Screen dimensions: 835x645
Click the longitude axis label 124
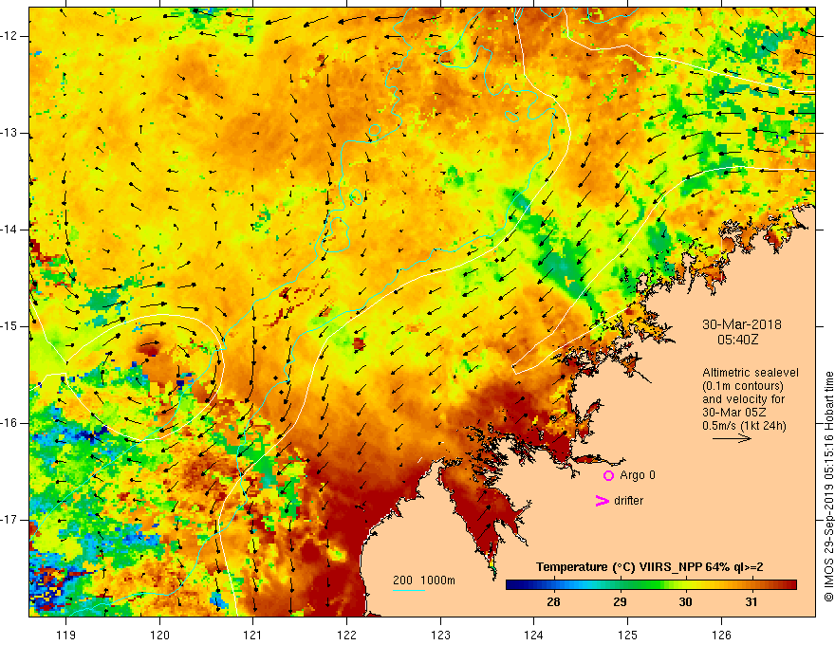coord(534,635)
